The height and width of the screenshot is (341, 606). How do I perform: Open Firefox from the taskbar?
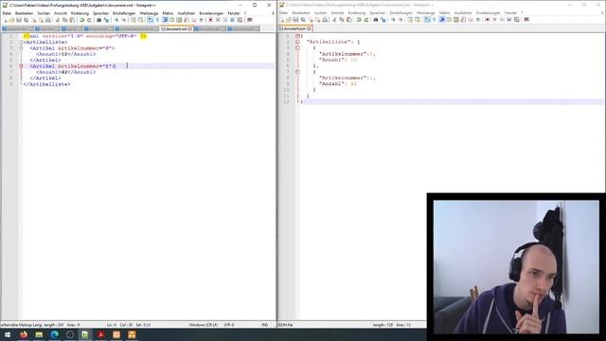(x=23, y=334)
